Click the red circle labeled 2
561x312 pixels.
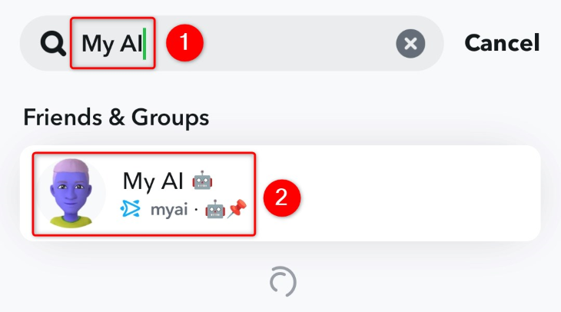pos(281,197)
